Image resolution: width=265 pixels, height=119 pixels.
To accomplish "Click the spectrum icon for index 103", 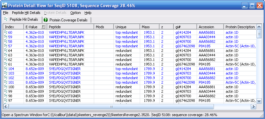I will click(x=6, y=73).
